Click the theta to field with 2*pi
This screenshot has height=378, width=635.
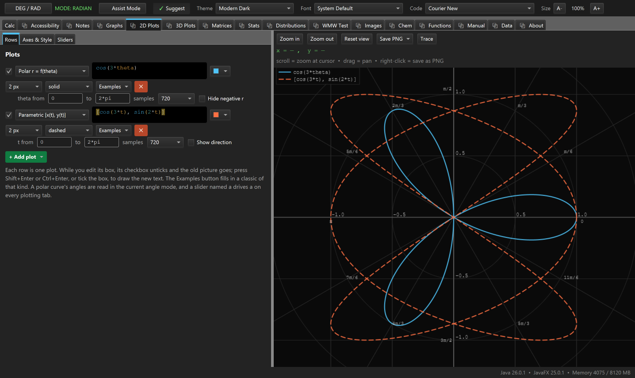pos(113,99)
